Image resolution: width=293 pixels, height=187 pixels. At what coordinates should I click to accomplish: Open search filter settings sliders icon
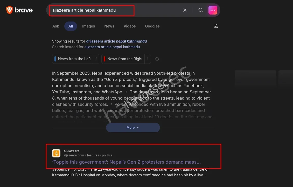coord(216,26)
